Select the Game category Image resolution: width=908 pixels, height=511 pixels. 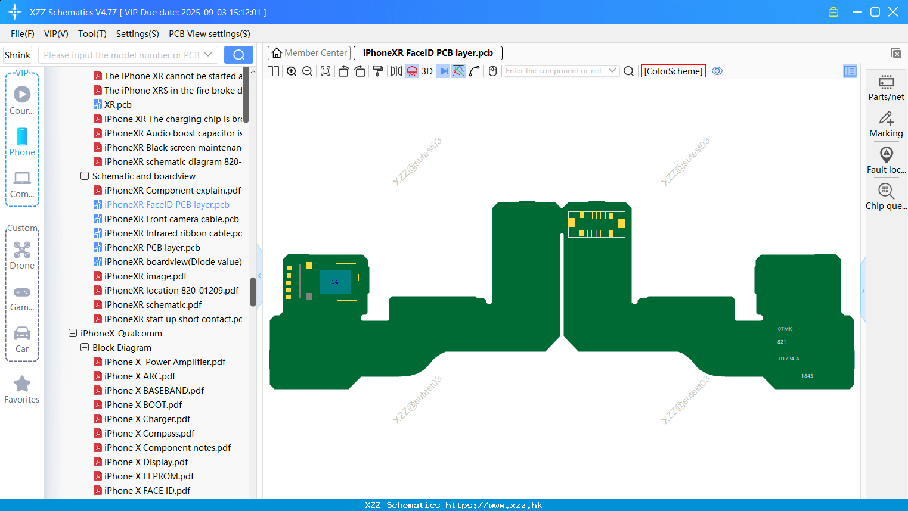tap(22, 298)
